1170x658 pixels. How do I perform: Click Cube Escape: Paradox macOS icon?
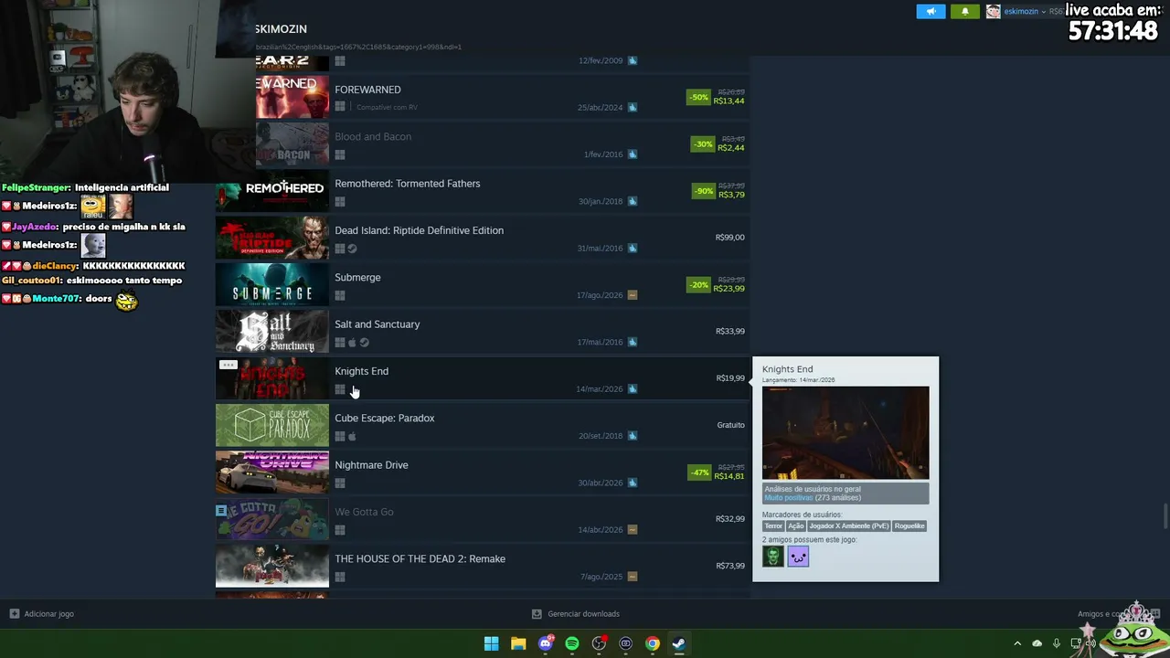(x=352, y=437)
